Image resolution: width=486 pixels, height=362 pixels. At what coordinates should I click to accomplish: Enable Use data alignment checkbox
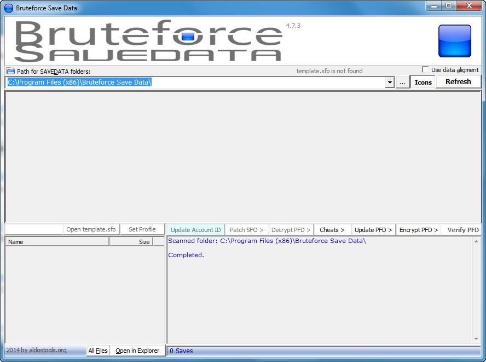pyautogui.click(x=425, y=70)
